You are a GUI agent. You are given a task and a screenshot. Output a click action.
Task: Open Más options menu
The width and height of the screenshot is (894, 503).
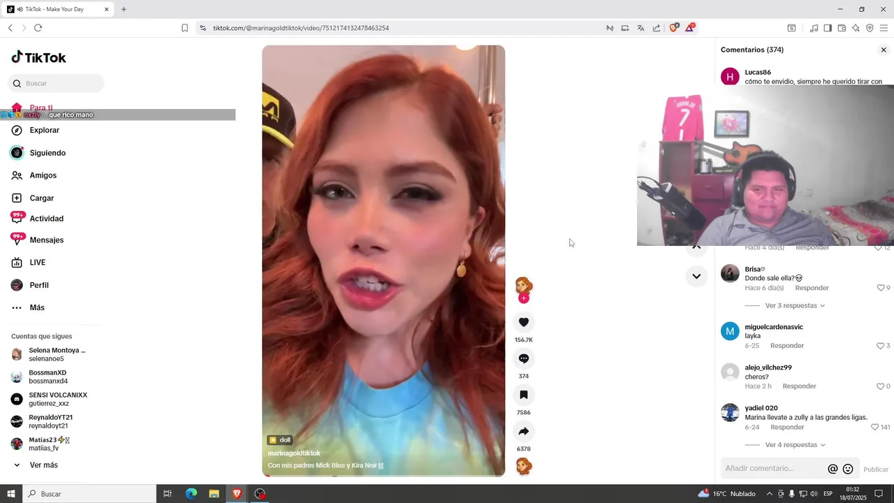pos(37,307)
